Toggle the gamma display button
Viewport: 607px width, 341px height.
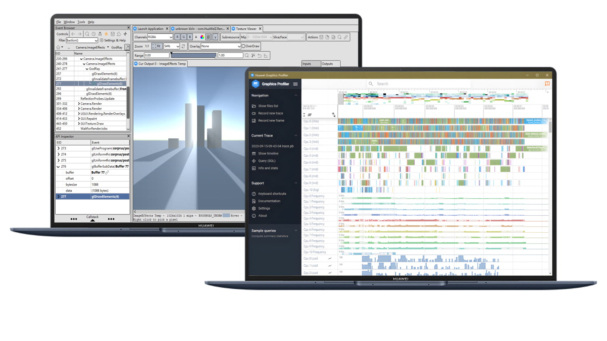click(216, 37)
